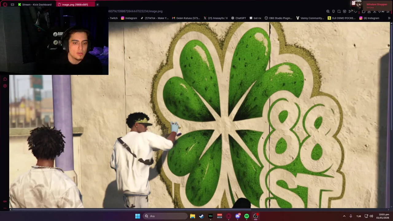Open the DJI OSMO POCKE... bookmark
The width and height of the screenshot is (393, 221).
[x=341, y=18]
